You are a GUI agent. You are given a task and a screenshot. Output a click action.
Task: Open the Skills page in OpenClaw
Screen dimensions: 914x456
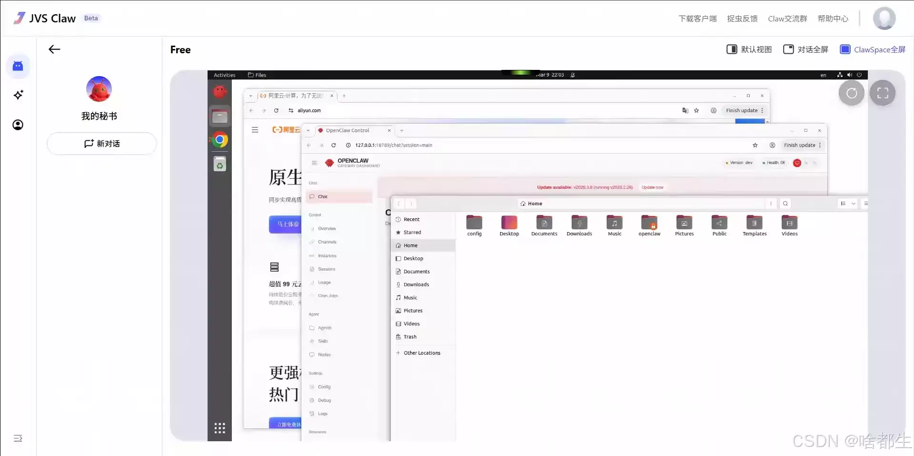pyautogui.click(x=322, y=341)
